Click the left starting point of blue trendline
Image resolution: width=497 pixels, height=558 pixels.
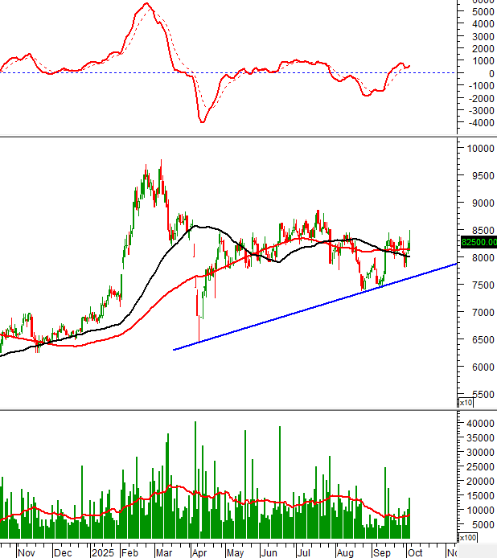coord(174,349)
